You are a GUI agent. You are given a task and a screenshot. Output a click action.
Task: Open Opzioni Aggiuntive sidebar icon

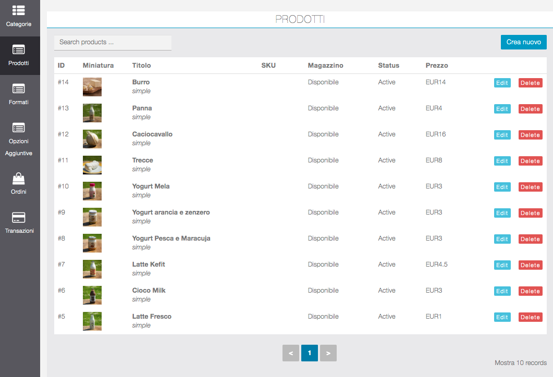point(19,128)
